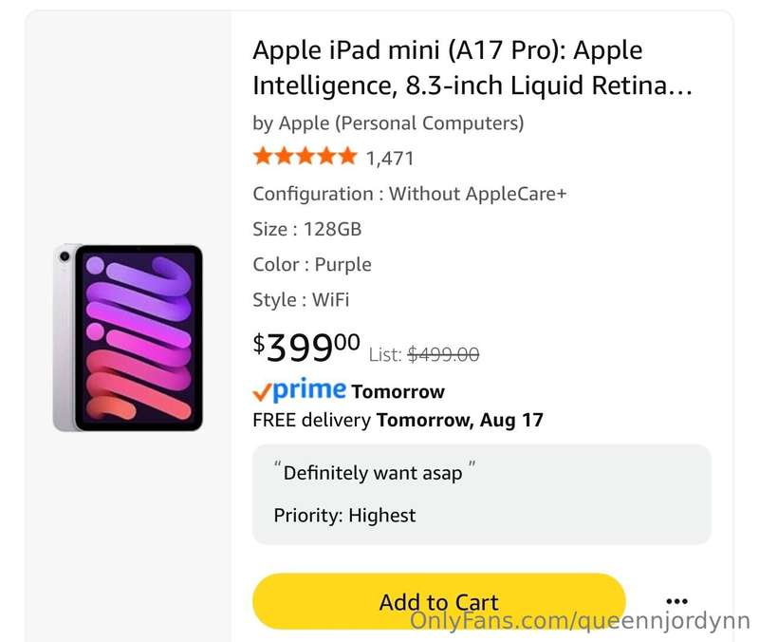Click the Size: 128GB detail
Viewport: 759px width, 642px height.
pos(306,229)
